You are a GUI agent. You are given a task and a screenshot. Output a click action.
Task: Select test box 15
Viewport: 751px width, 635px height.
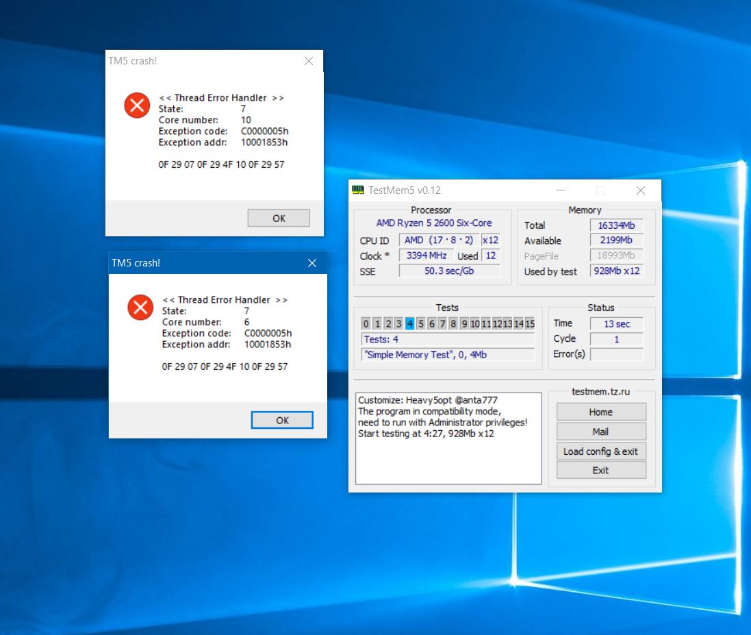[530, 323]
